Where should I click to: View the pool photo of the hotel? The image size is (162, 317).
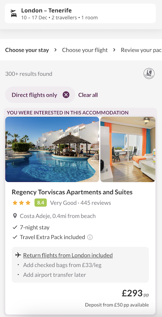52,149
